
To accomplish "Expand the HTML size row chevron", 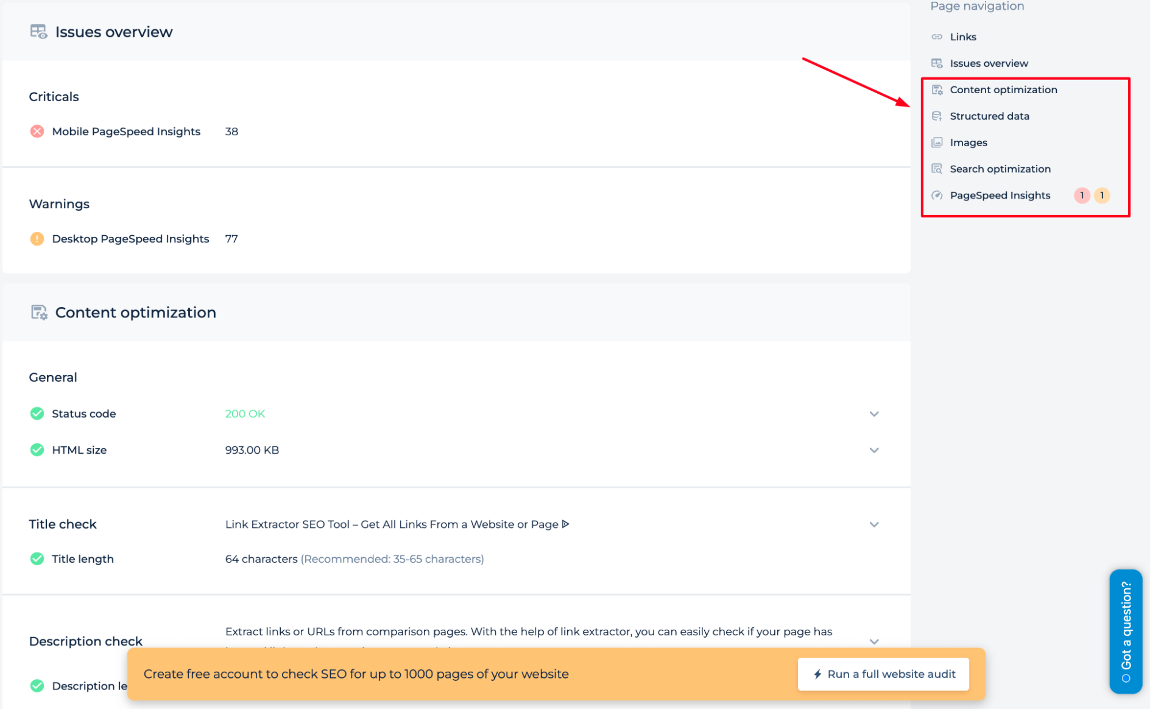I will [x=874, y=450].
